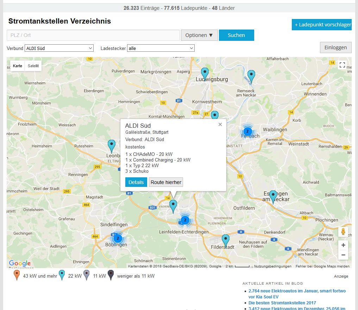Click 'Galileistraße, Stuttgart' address text

coord(147,132)
